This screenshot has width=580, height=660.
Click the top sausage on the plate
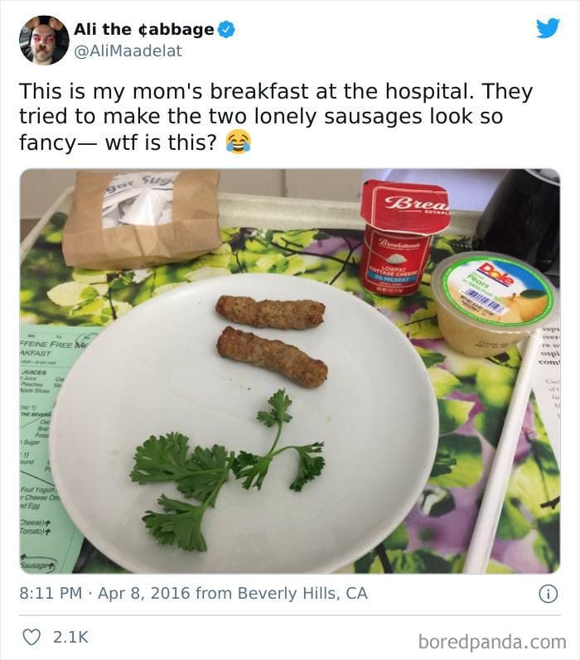[270, 311]
